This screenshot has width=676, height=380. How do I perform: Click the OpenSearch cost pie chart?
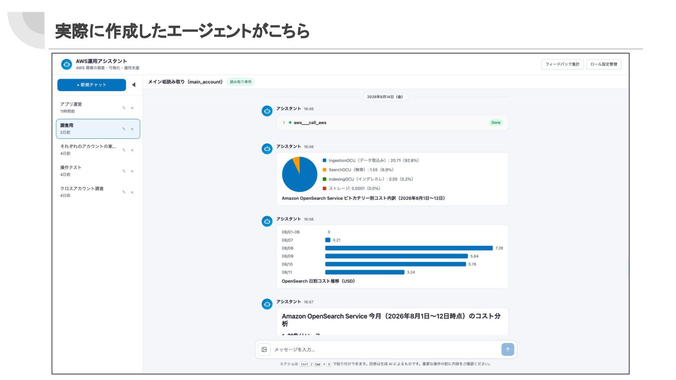tap(300, 174)
